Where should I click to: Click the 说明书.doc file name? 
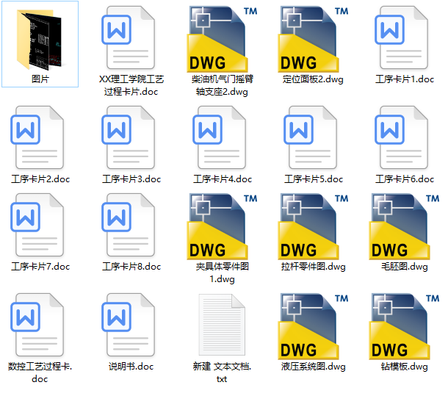(131, 367)
